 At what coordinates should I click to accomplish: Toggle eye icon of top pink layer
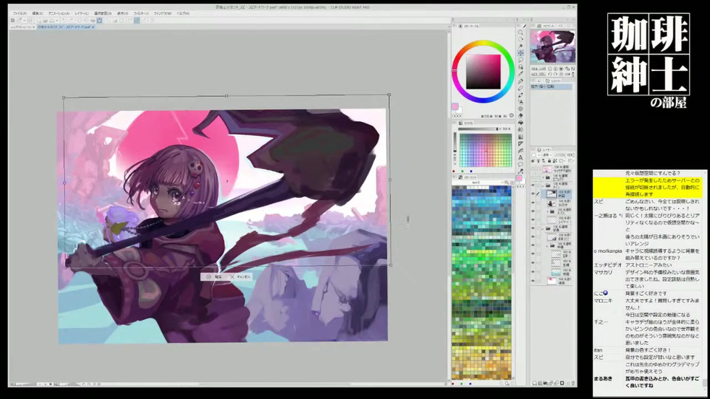(533, 168)
